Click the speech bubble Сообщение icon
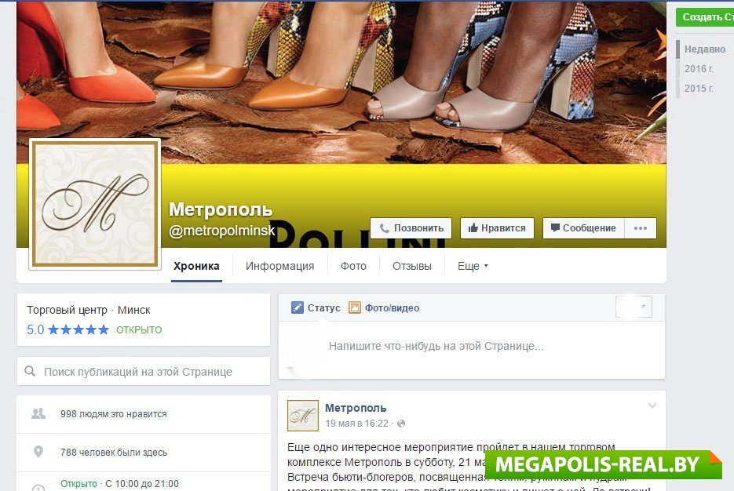 [x=555, y=227]
